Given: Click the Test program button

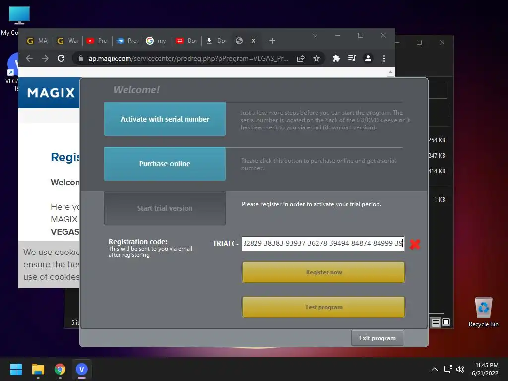Looking at the screenshot, I should [323, 307].
